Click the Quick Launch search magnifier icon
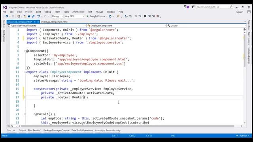 231,7
